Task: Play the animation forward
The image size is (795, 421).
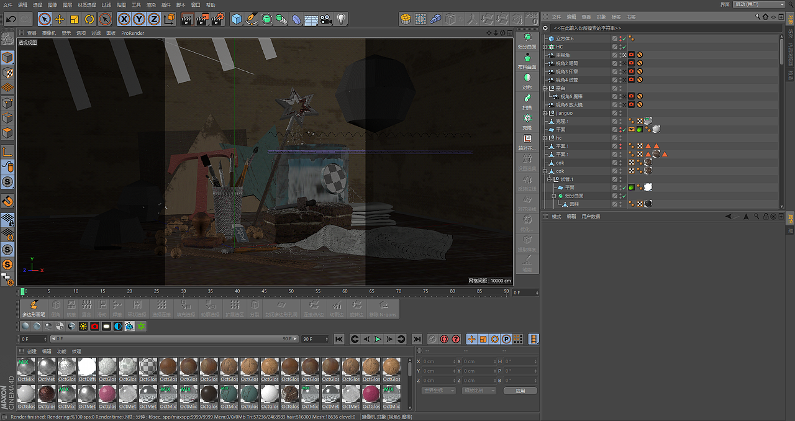Action: click(378, 339)
